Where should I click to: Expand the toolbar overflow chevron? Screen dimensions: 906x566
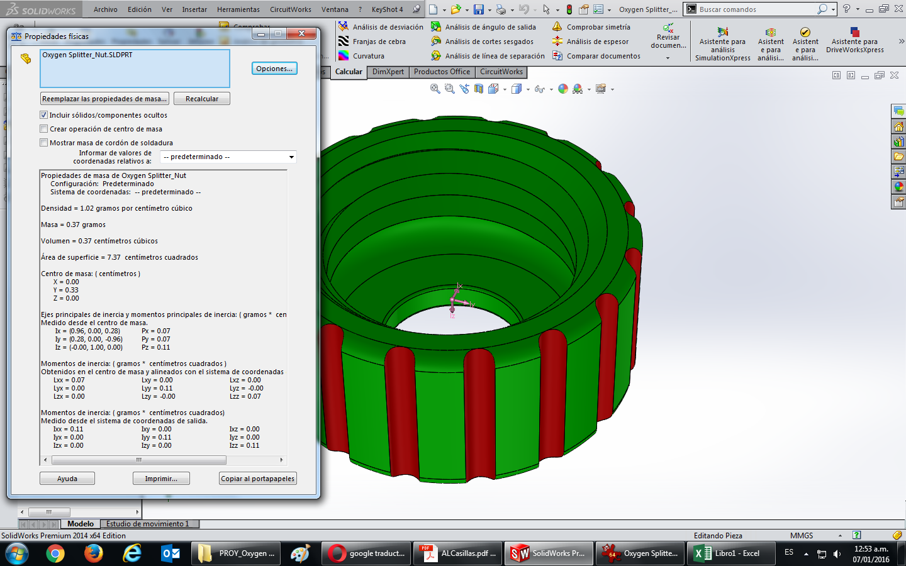(901, 42)
